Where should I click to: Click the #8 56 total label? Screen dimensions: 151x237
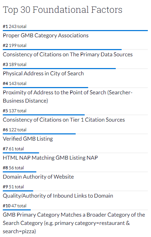coord(13,168)
